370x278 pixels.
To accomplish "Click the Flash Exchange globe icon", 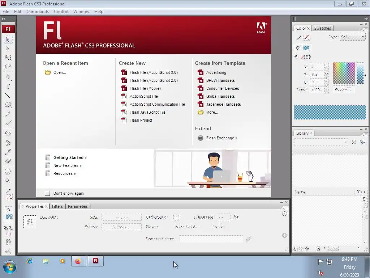I will tap(200, 138).
